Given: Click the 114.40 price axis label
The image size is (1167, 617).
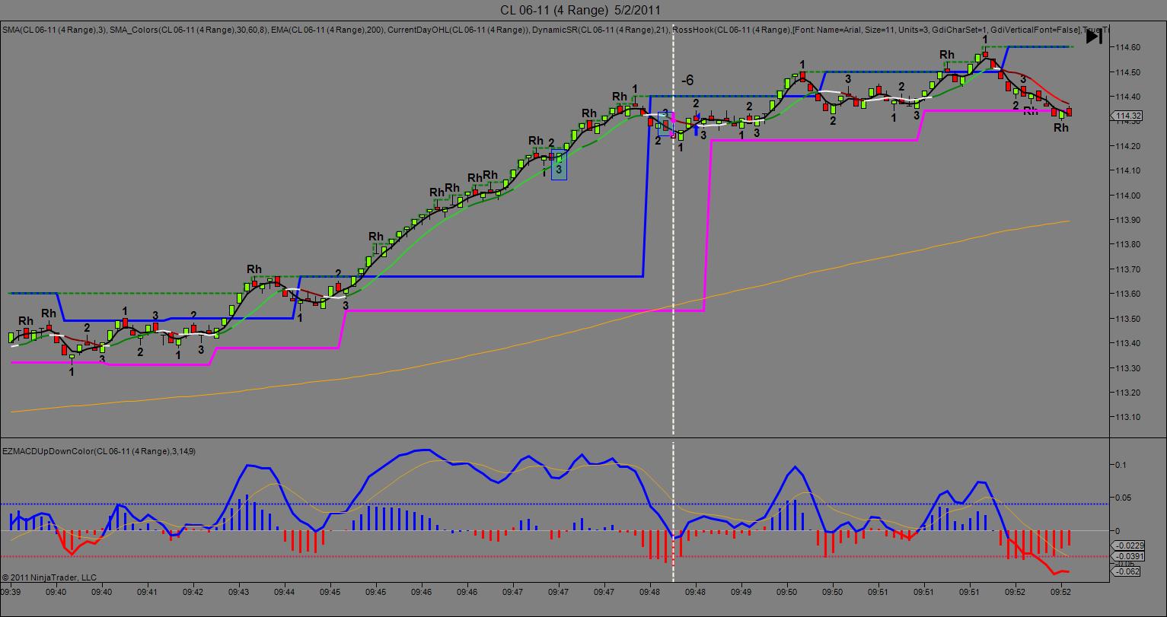Looking at the screenshot, I should pos(1127,97).
